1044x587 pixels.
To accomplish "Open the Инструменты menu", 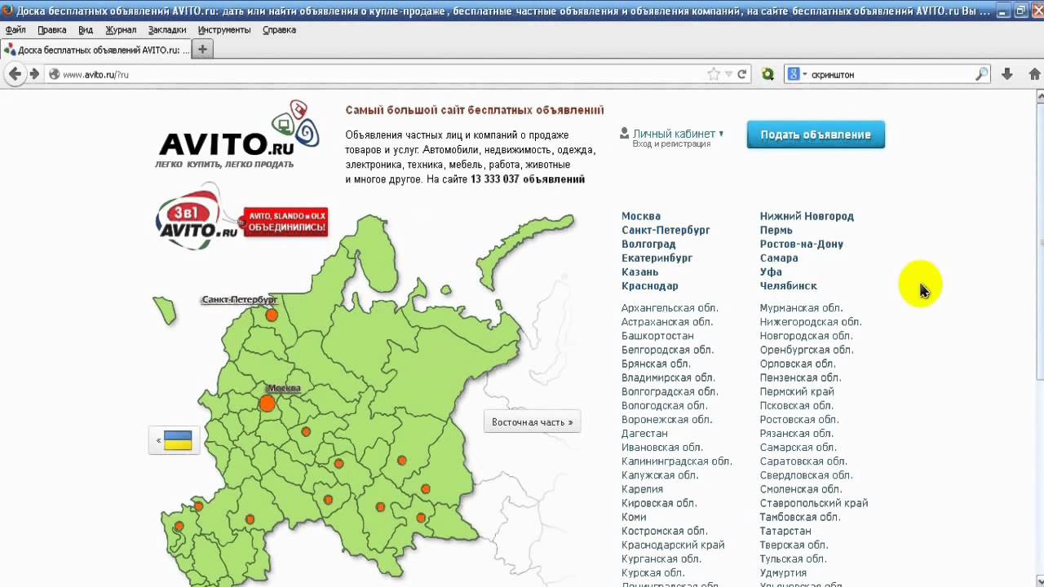I will click(x=224, y=29).
